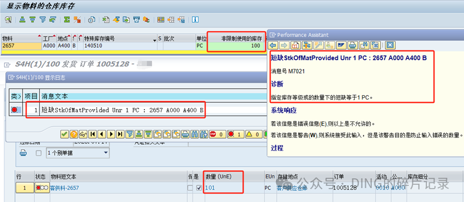Calculate total with the sigma icon
Screen dimensions: 464x202
(x=67, y=20)
